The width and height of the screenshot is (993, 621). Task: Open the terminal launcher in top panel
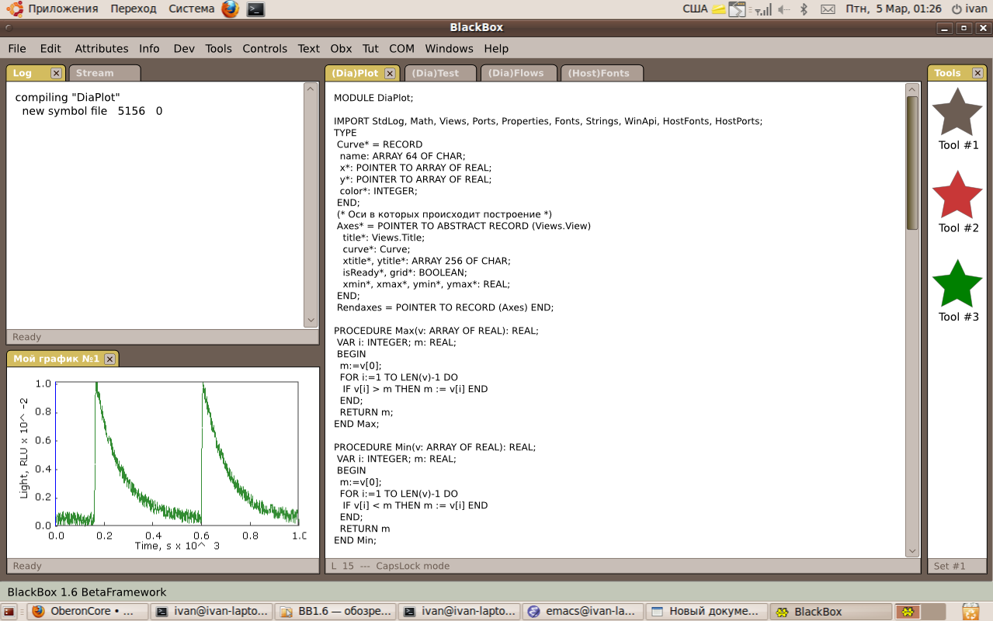click(x=255, y=9)
